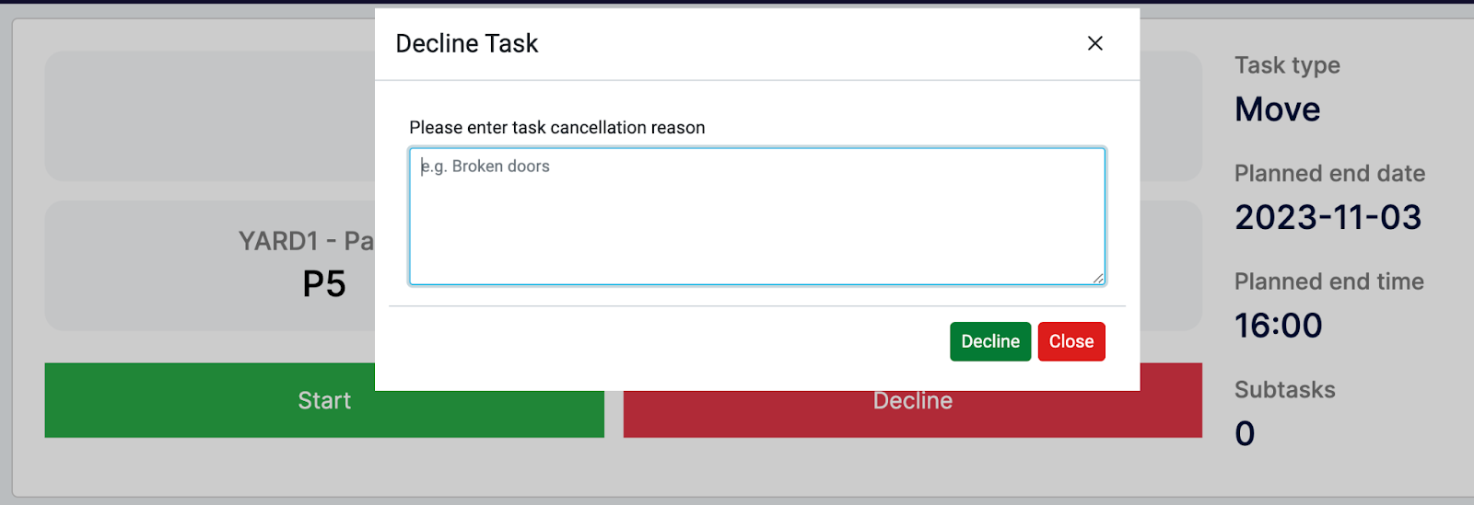
Task: Click the "Planned end time" label
Action: tap(1328, 281)
